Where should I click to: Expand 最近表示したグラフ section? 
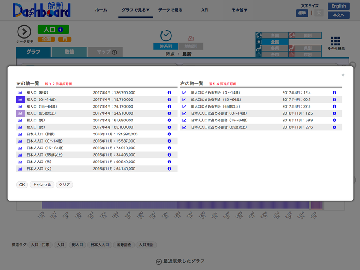click(x=180, y=261)
